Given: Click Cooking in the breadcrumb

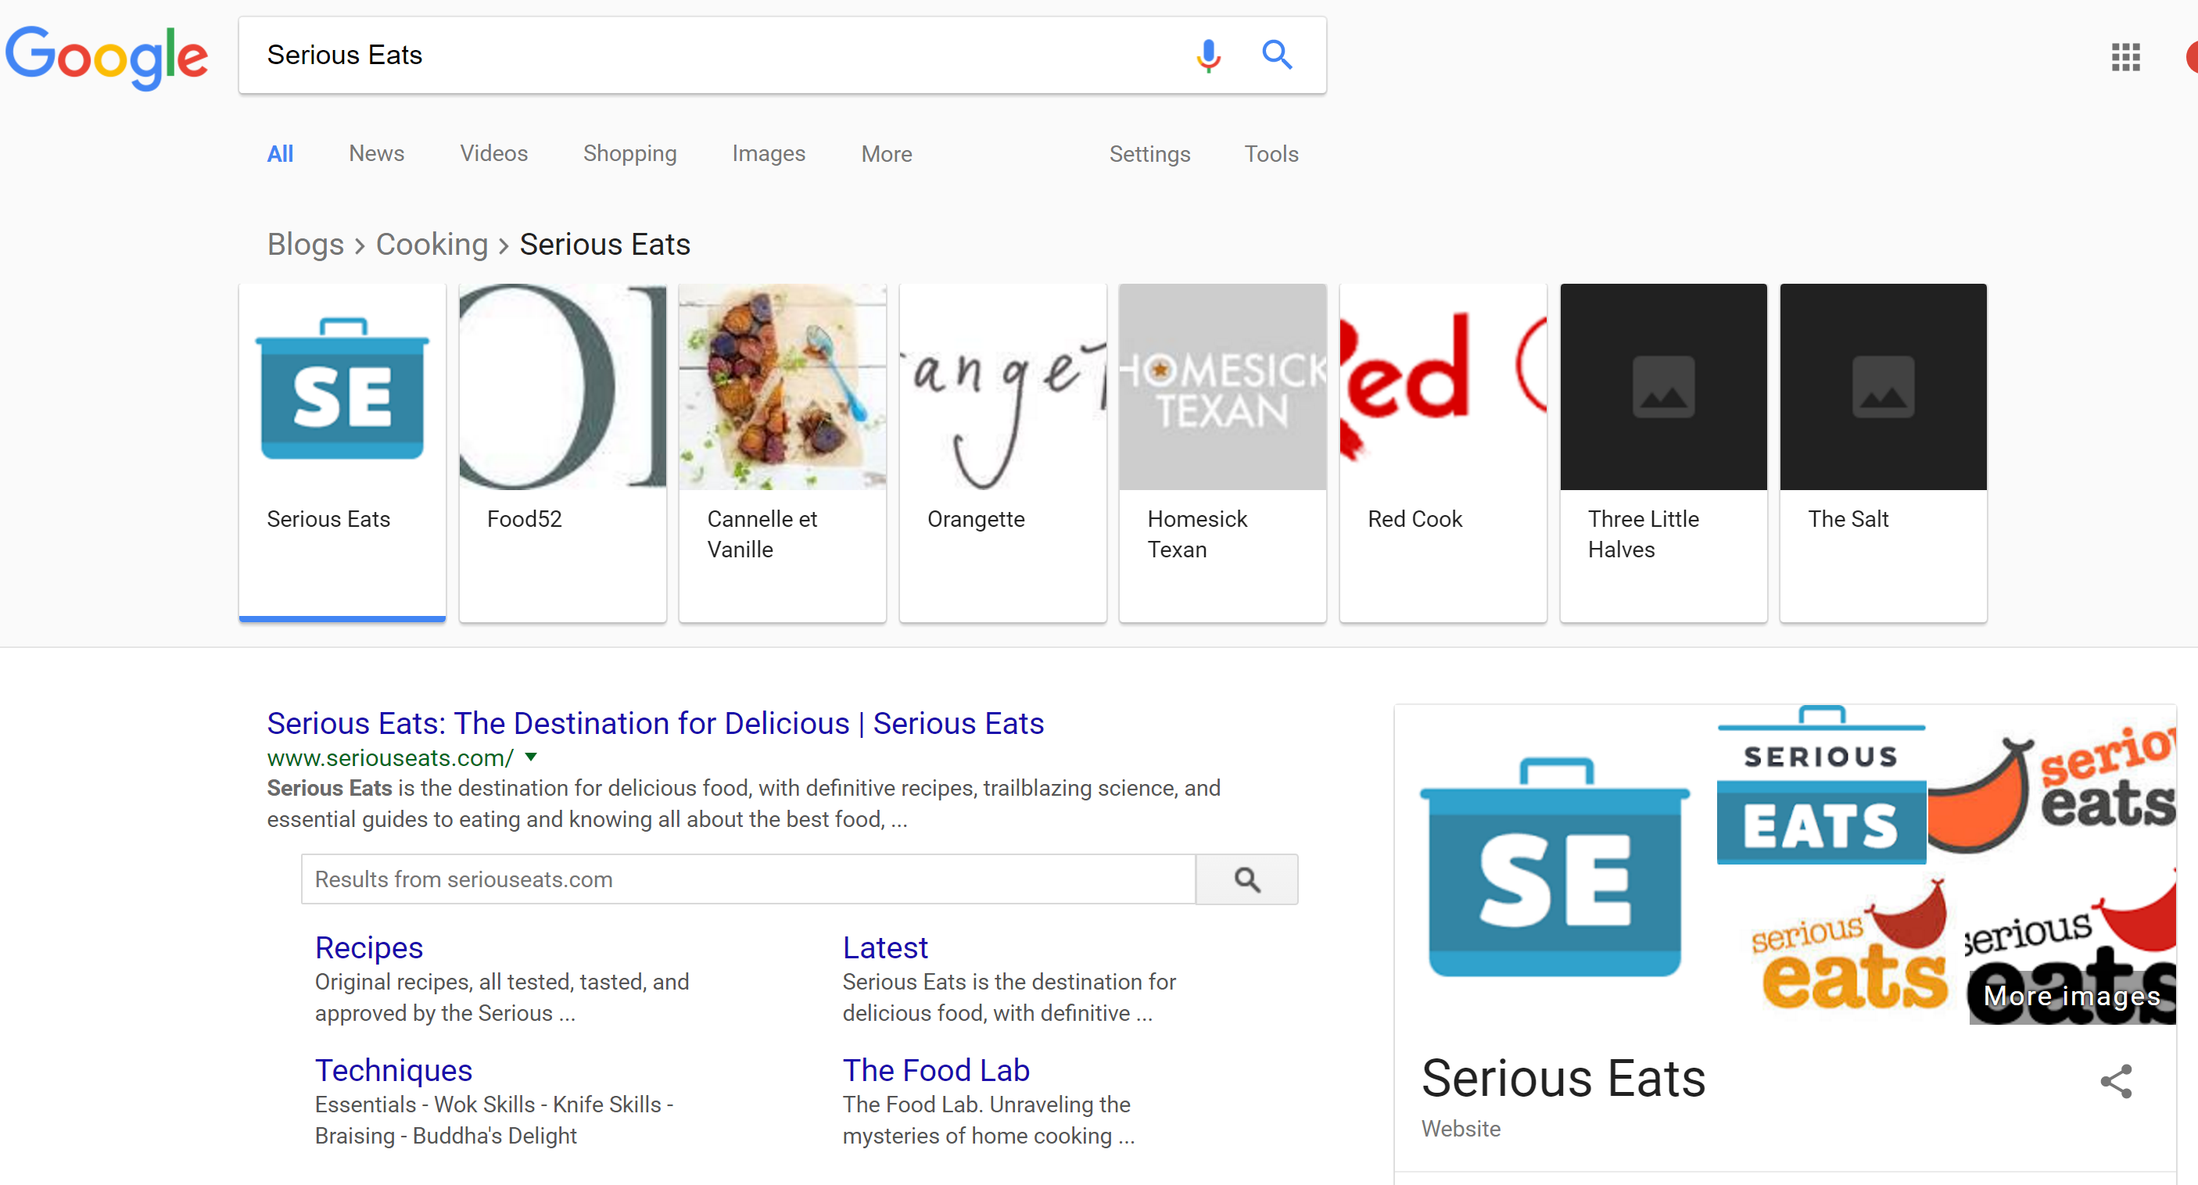Looking at the screenshot, I should 432,244.
